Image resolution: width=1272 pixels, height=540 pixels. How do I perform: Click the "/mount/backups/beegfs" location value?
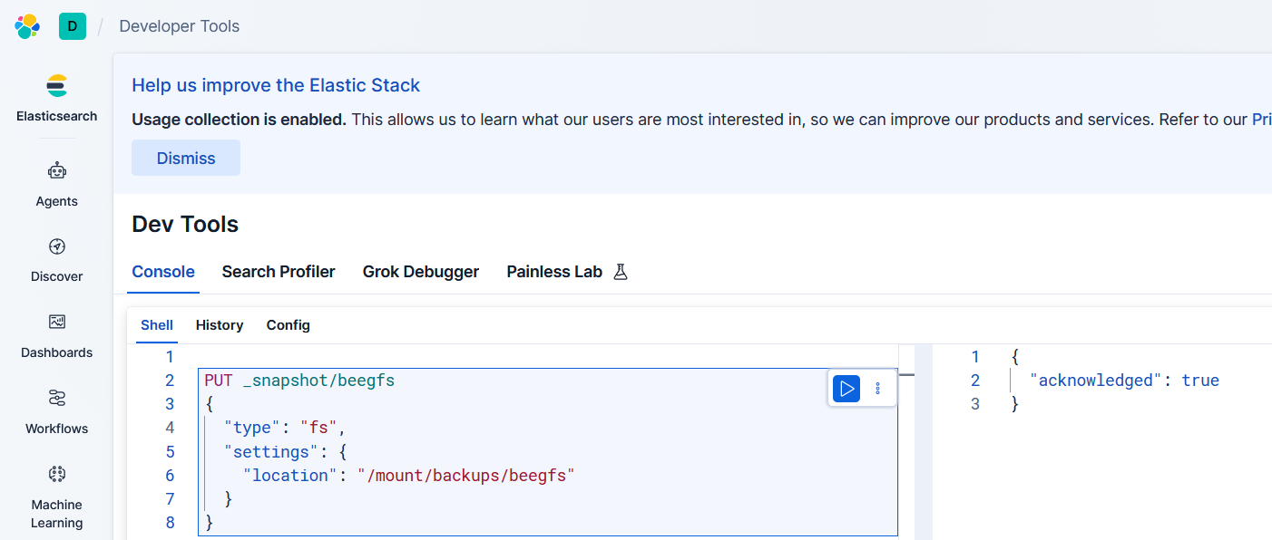[466, 476]
